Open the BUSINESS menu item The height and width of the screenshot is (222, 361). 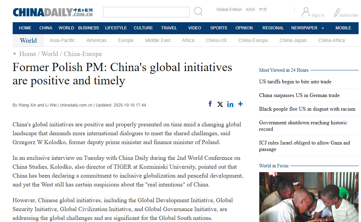tap(88, 28)
